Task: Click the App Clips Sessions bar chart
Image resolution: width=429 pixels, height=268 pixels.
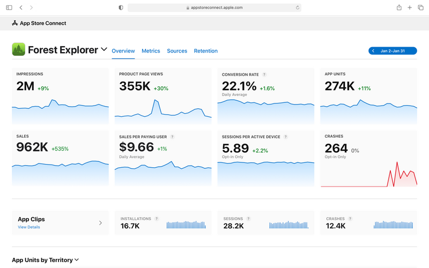Action: pyautogui.click(x=289, y=225)
